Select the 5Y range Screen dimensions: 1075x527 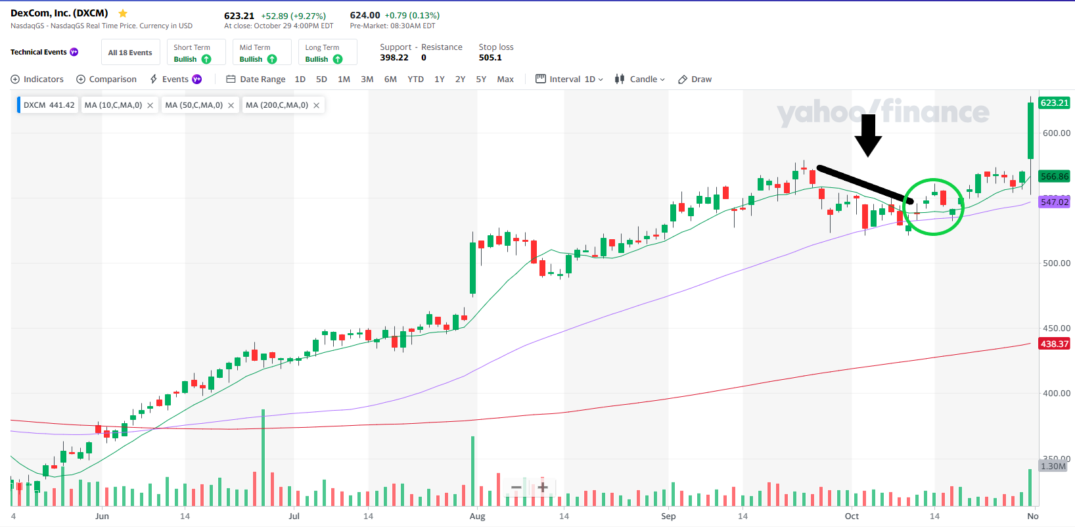pyautogui.click(x=481, y=79)
